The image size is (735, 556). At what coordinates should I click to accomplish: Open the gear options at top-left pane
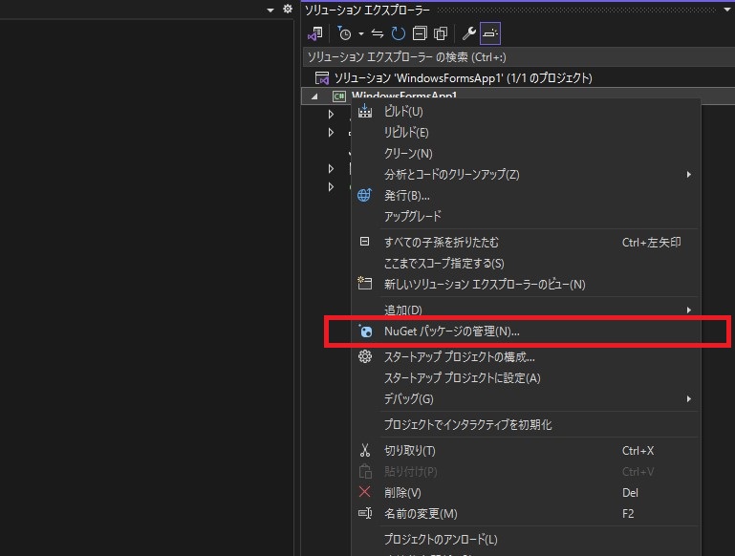pyautogui.click(x=288, y=9)
